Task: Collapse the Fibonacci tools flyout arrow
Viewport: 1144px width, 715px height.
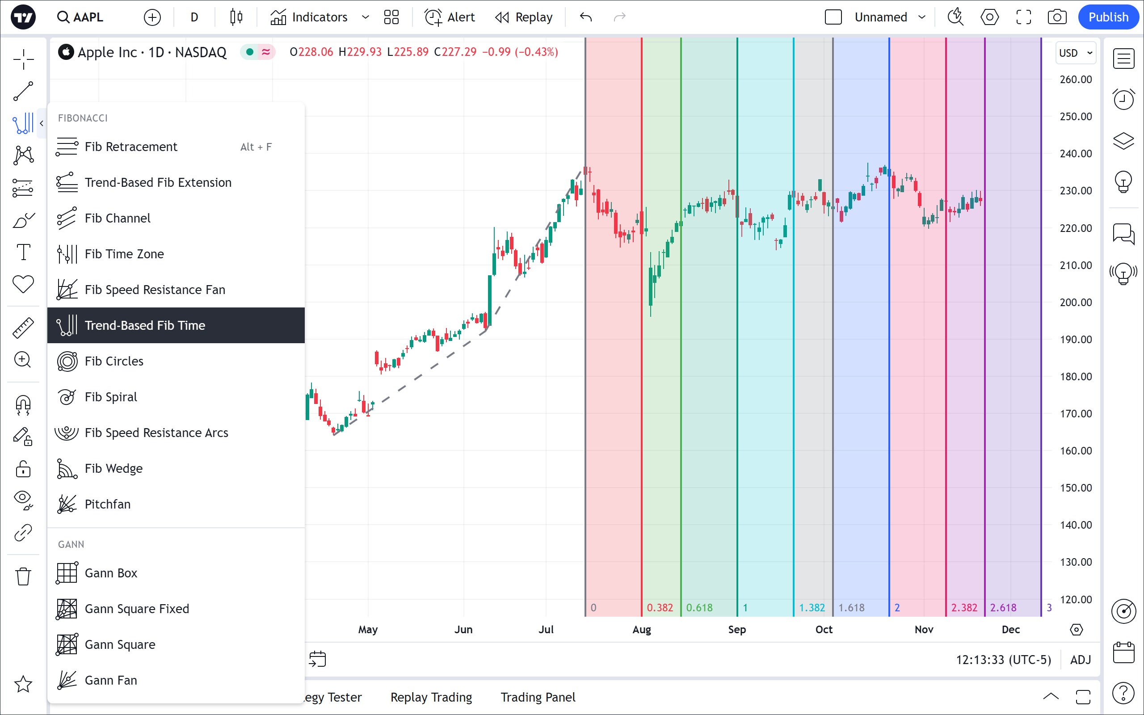Action: pos(42,123)
